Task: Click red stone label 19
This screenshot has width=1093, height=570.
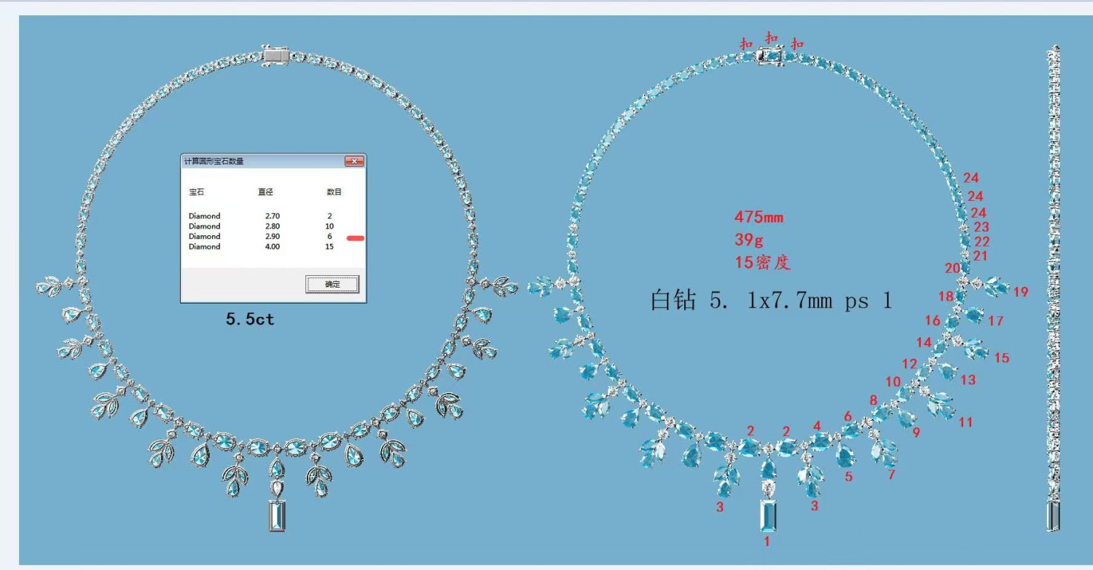Action: 1020,292
